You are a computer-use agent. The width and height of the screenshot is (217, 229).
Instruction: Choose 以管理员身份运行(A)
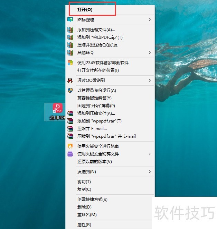[96, 91]
